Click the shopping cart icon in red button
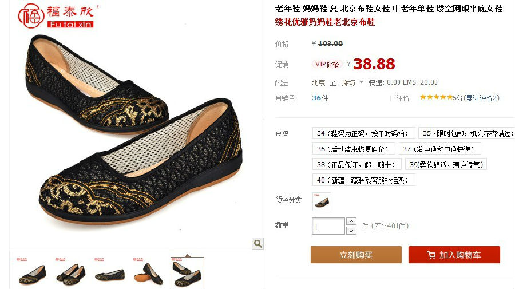Screen dimensions: 515x289 click(431, 255)
